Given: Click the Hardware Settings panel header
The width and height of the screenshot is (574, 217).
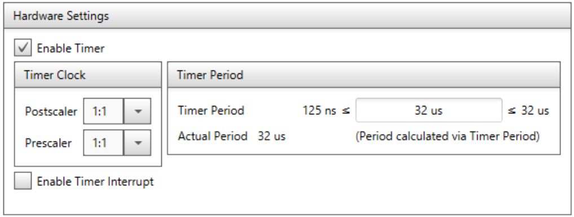Looking at the screenshot, I should [x=287, y=16].
